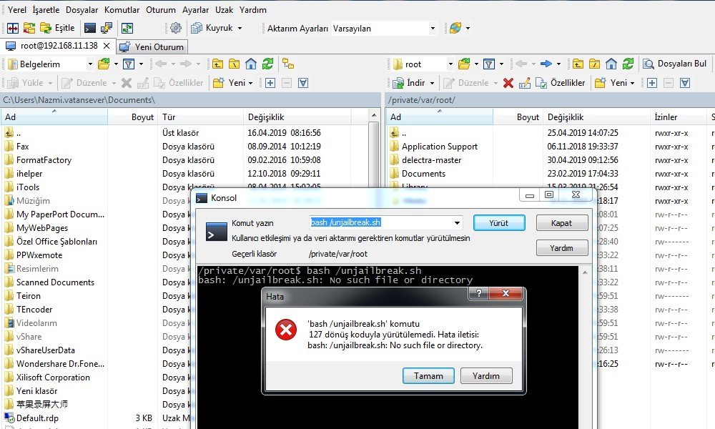Click the İndir download button
The image size is (715, 429).
tap(409, 83)
